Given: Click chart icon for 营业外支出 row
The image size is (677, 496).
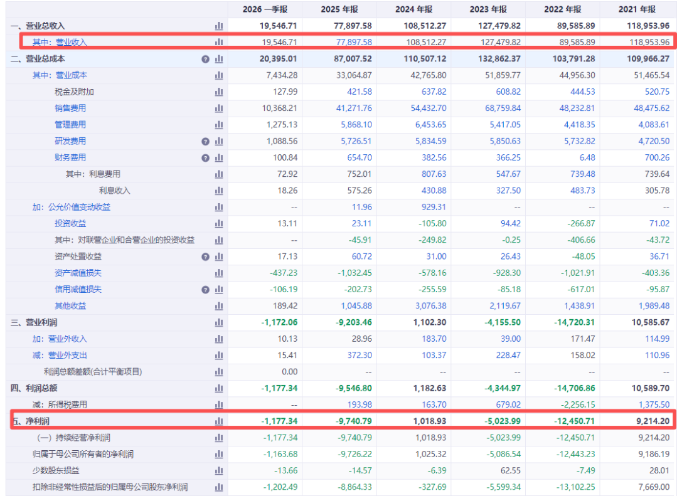Looking at the screenshot, I should 219,356.
